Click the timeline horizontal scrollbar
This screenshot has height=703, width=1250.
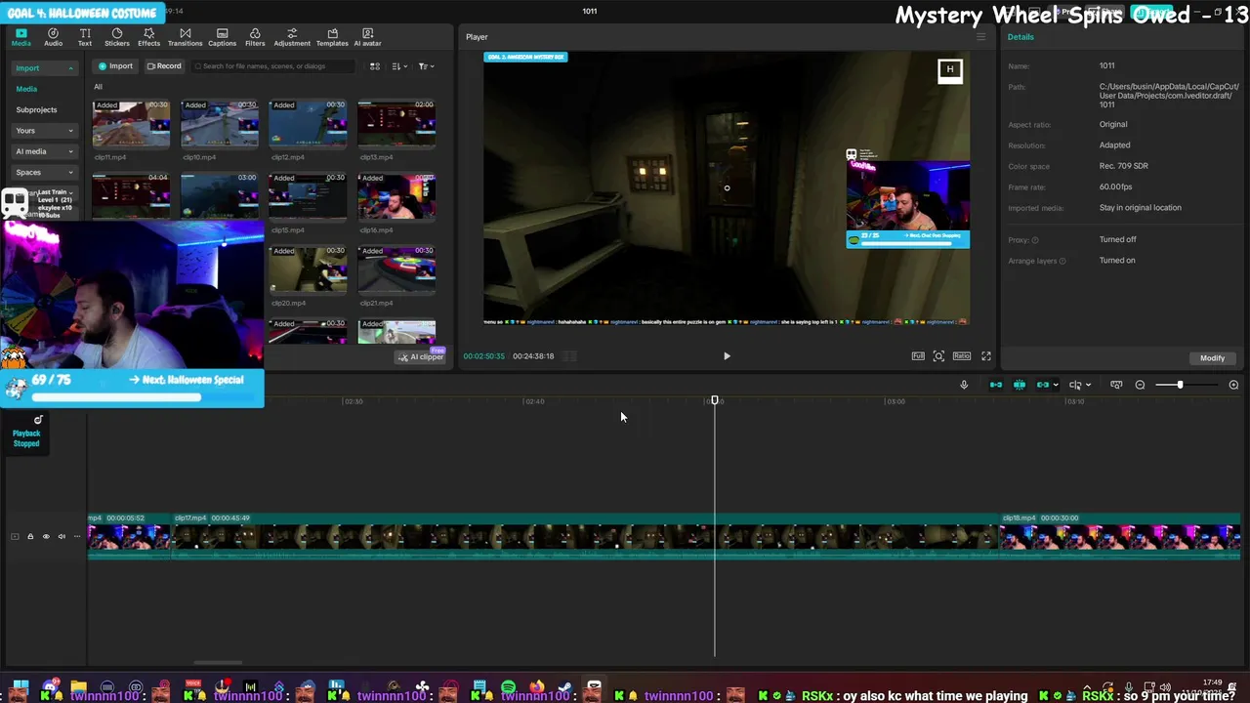tap(218, 663)
